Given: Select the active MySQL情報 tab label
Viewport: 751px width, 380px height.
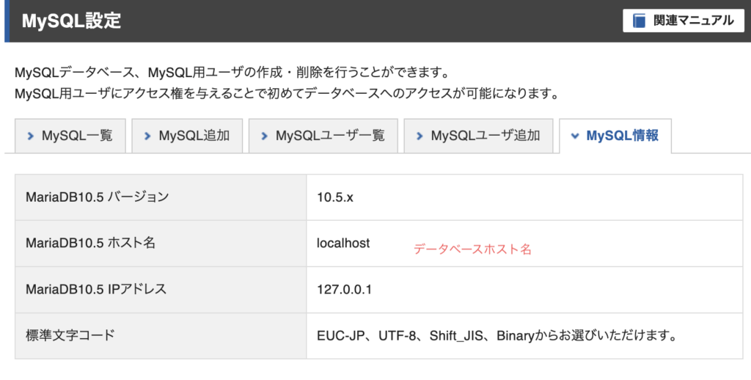Looking at the screenshot, I should [622, 136].
